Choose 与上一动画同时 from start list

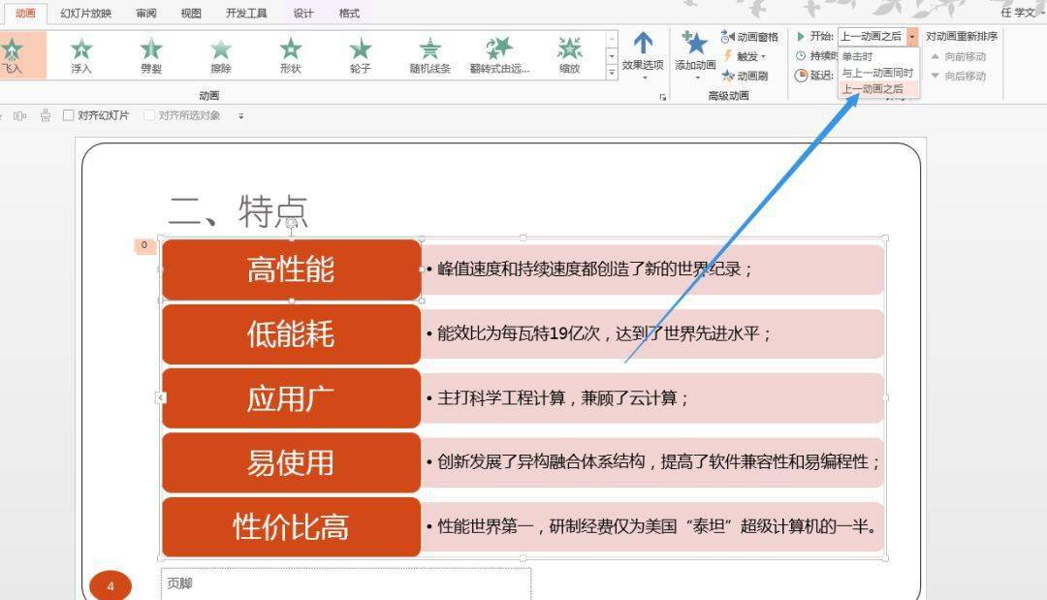[x=878, y=73]
